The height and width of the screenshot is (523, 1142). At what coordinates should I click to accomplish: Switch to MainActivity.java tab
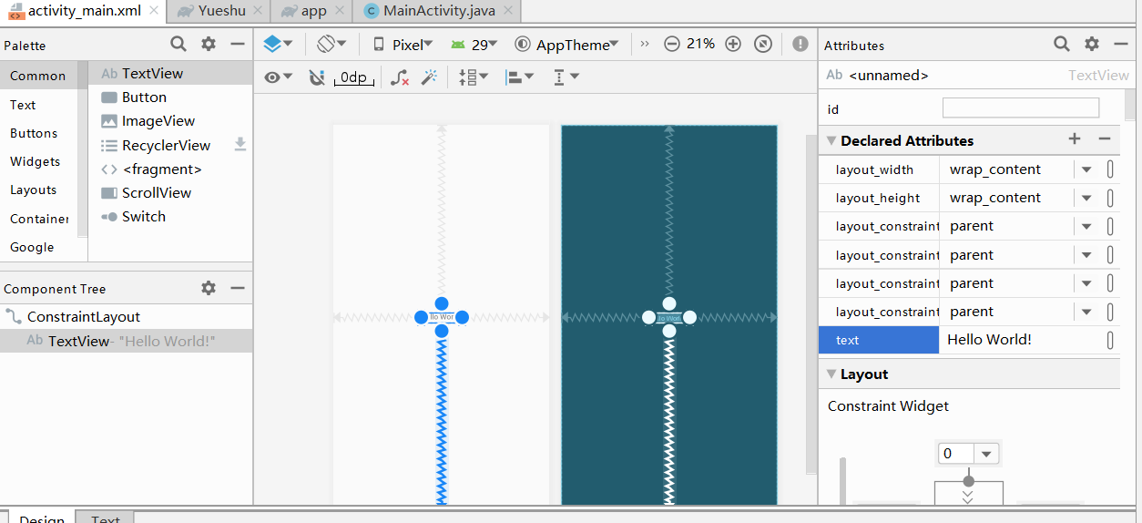coord(437,11)
